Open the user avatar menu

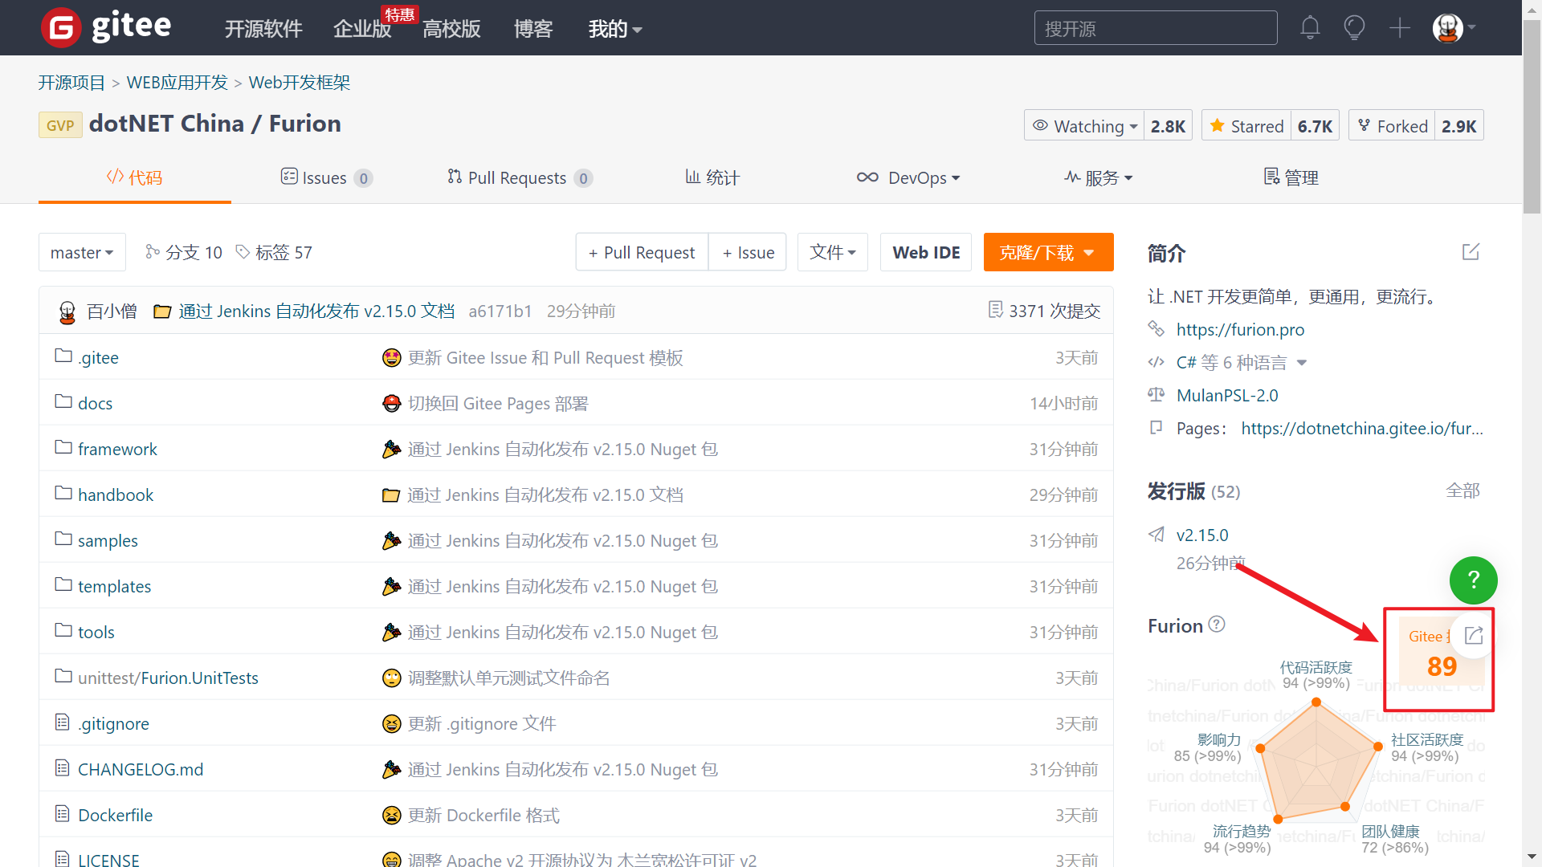coord(1454,28)
